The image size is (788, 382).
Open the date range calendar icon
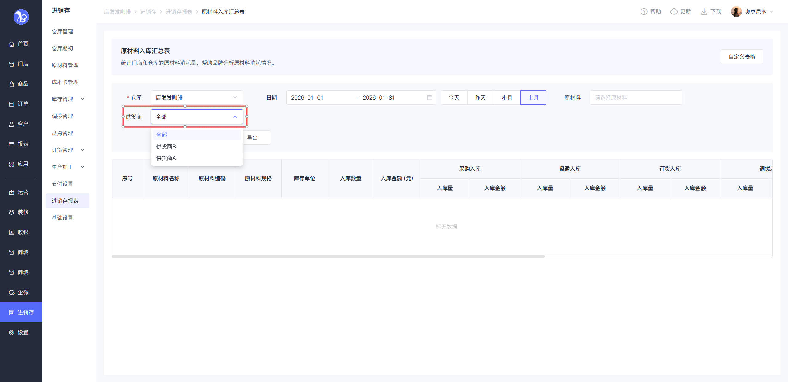pyautogui.click(x=430, y=97)
